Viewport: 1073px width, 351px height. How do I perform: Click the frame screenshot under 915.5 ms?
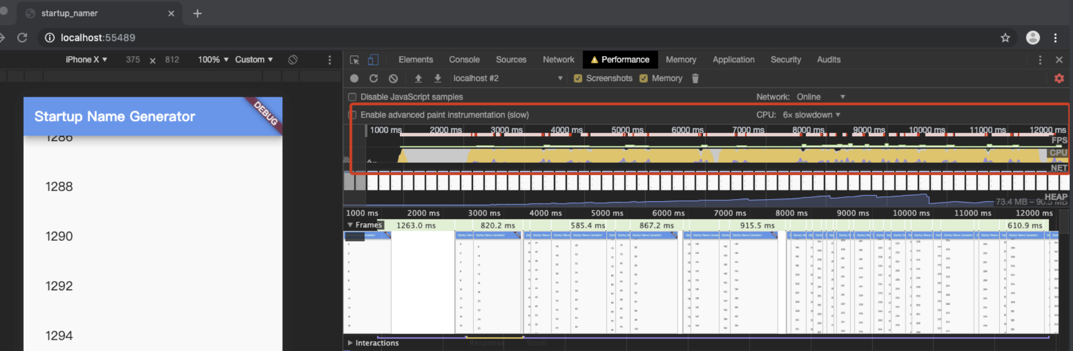point(755,282)
